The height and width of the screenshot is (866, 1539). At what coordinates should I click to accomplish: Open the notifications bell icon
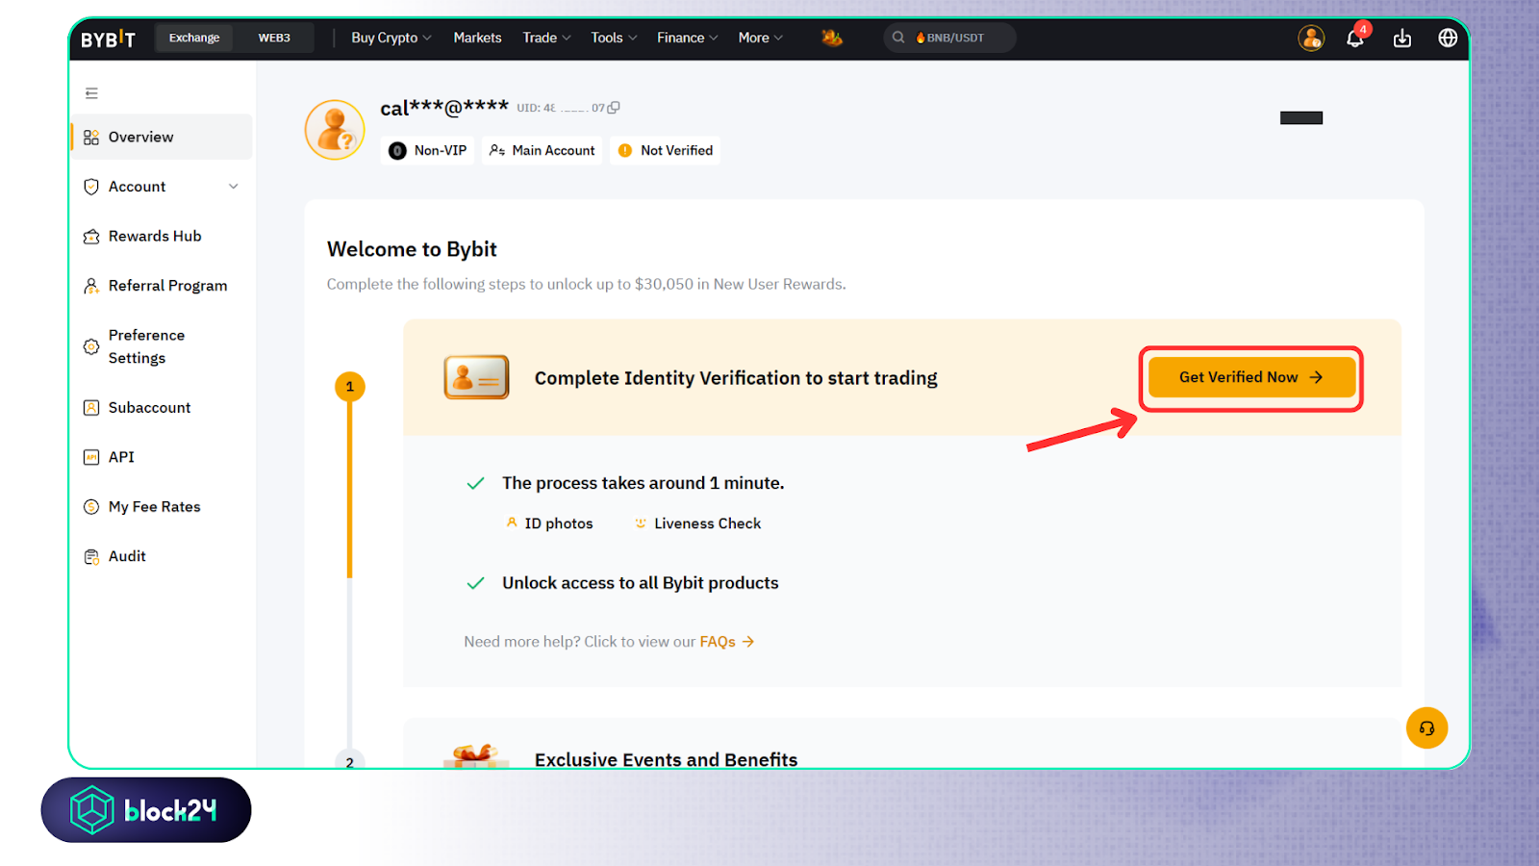coord(1355,38)
